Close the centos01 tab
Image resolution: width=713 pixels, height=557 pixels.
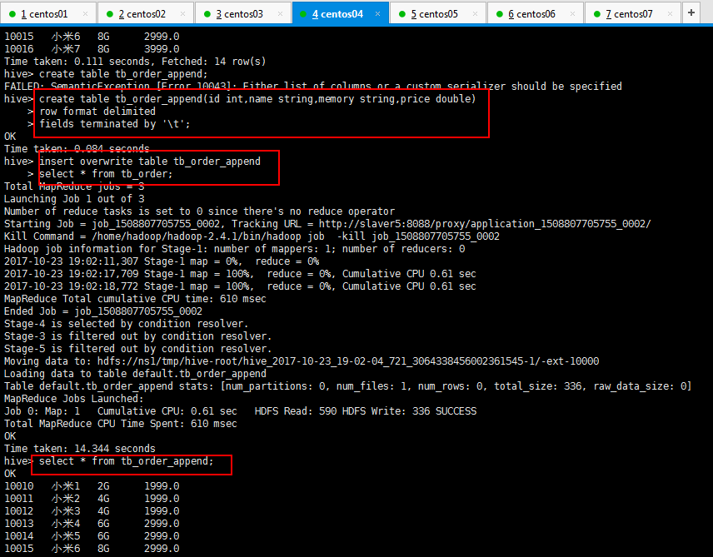coord(85,14)
